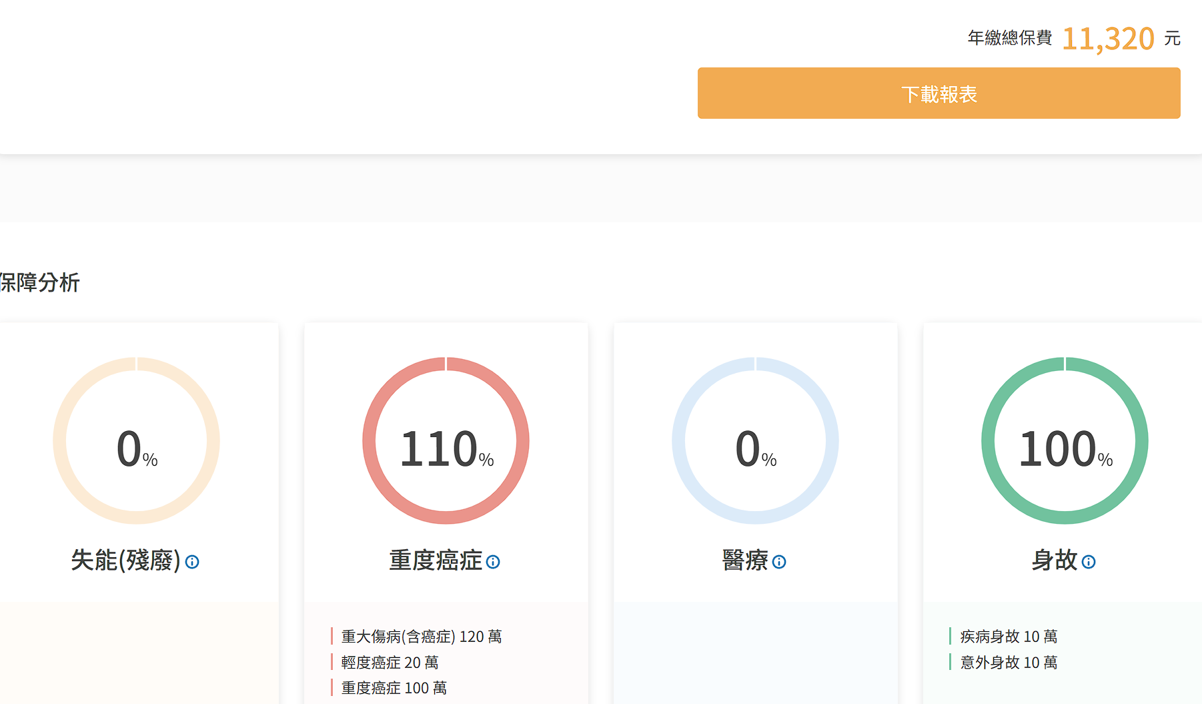Click the 身故 card title text

click(x=1055, y=561)
